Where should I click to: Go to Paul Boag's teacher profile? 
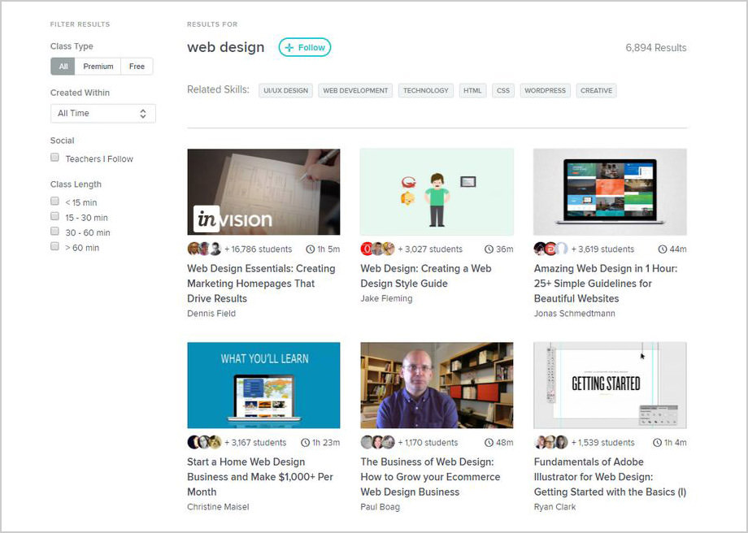pyautogui.click(x=381, y=507)
